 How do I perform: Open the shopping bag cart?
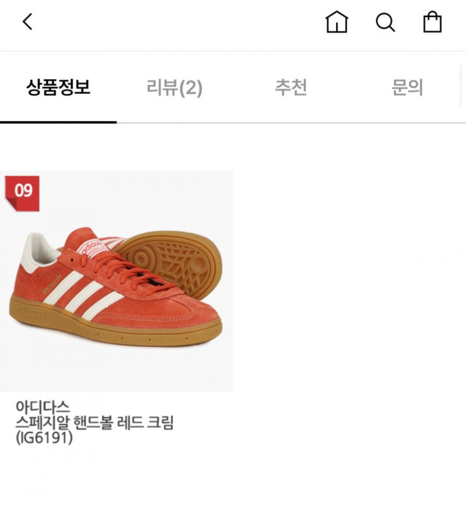click(432, 22)
